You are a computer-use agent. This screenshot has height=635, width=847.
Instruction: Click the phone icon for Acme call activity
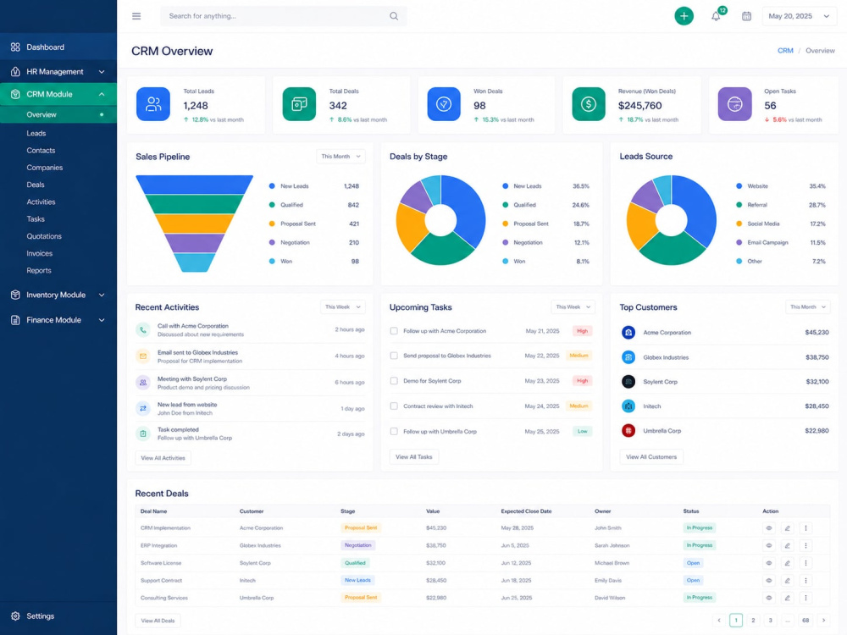(x=142, y=330)
